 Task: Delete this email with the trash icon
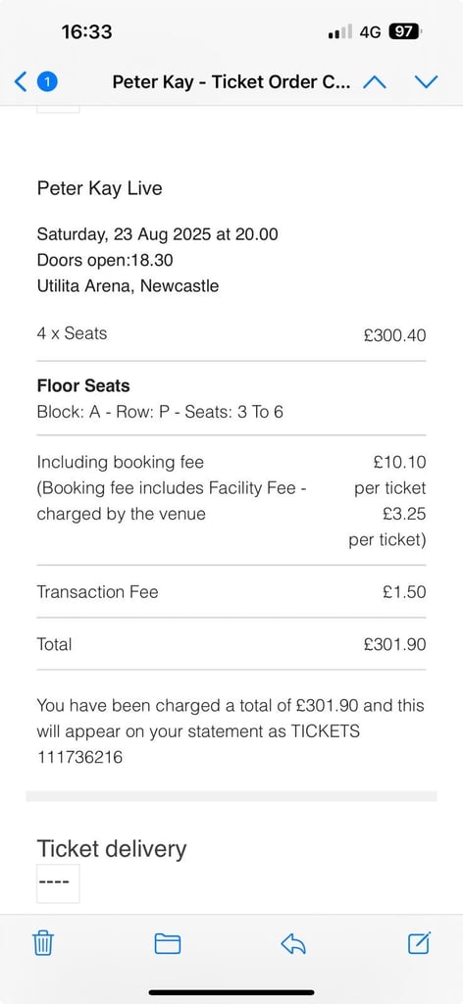coord(43,943)
